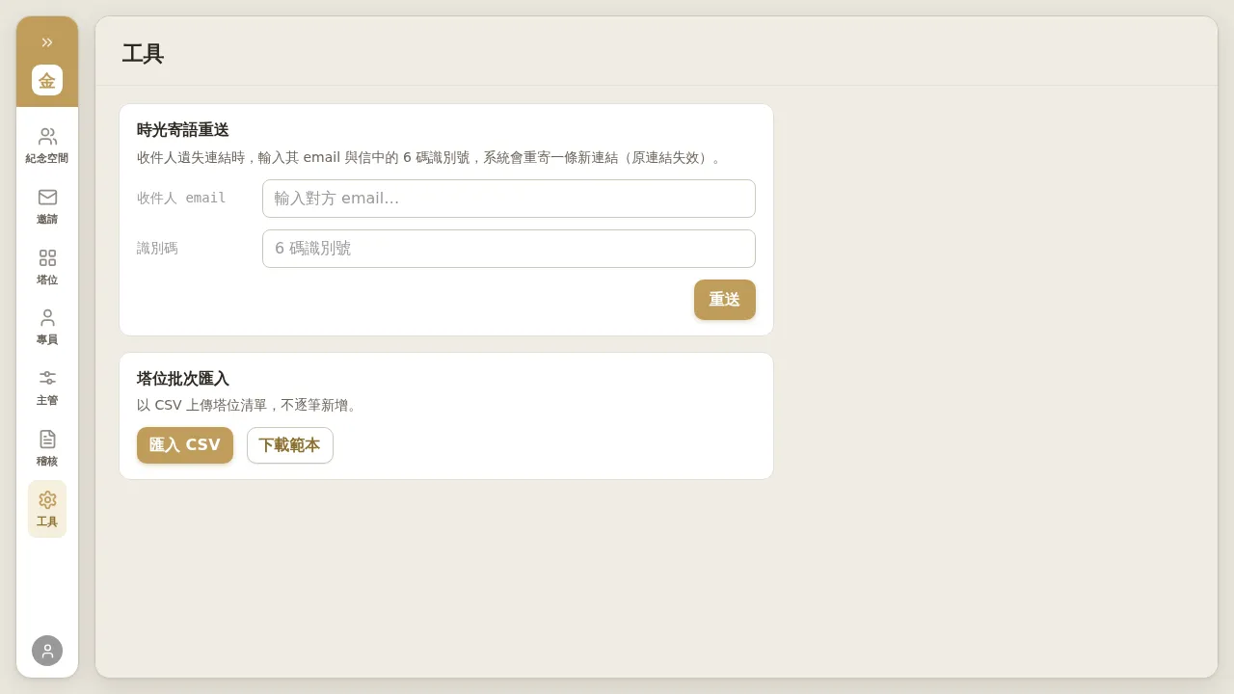Click the 工具 page title
The height and width of the screenshot is (694, 1234).
pos(143,54)
